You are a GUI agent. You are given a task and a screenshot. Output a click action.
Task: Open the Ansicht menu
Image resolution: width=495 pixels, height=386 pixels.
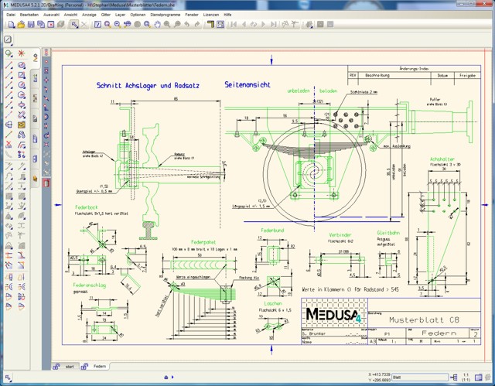pyautogui.click(x=70, y=15)
